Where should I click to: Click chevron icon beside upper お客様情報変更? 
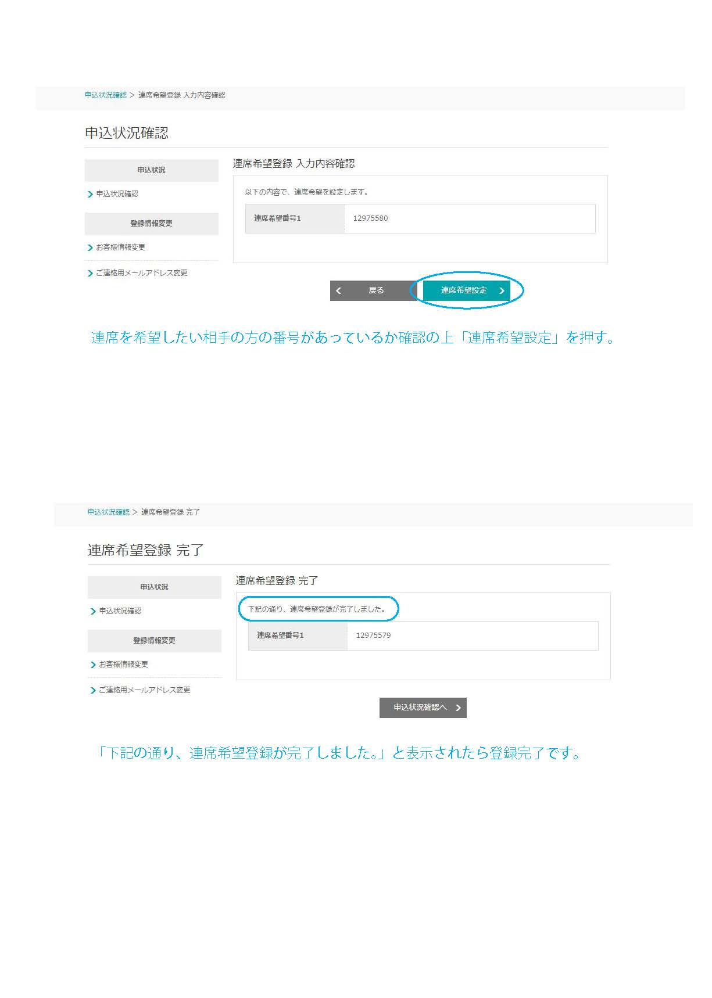tap(90, 248)
